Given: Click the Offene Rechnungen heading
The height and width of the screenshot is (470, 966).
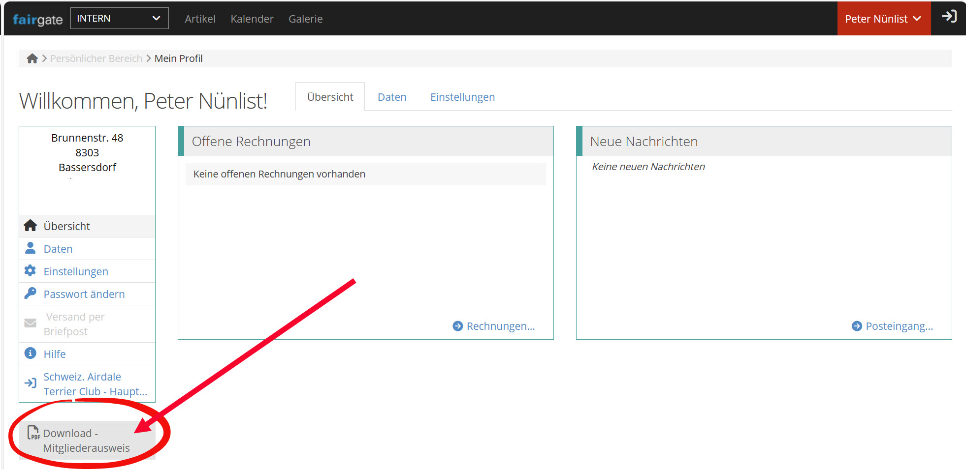Looking at the screenshot, I should tap(251, 142).
